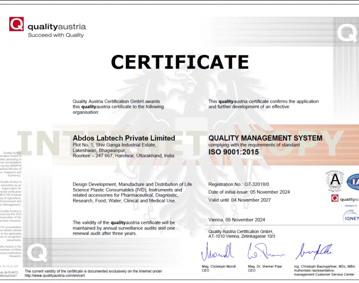The height and width of the screenshot is (283, 359).
Task: Click 'Registration No.: Q7-32018/0' line
Action: point(239,184)
